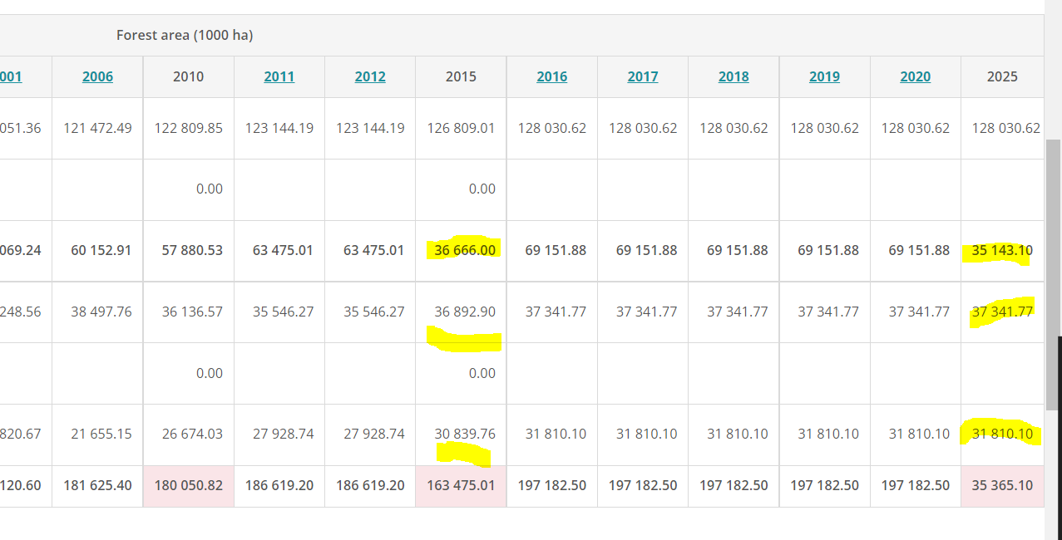1062x540 pixels.
Task: Open the 2019 year column link
Action: (x=824, y=76)
